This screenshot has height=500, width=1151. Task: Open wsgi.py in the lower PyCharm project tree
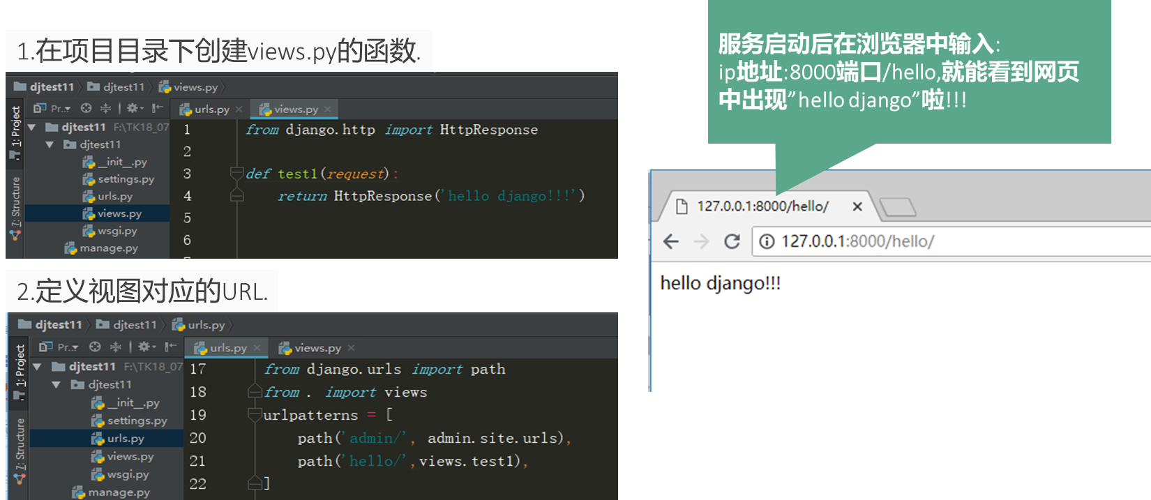pyautogui.click(x=120, y=474)
